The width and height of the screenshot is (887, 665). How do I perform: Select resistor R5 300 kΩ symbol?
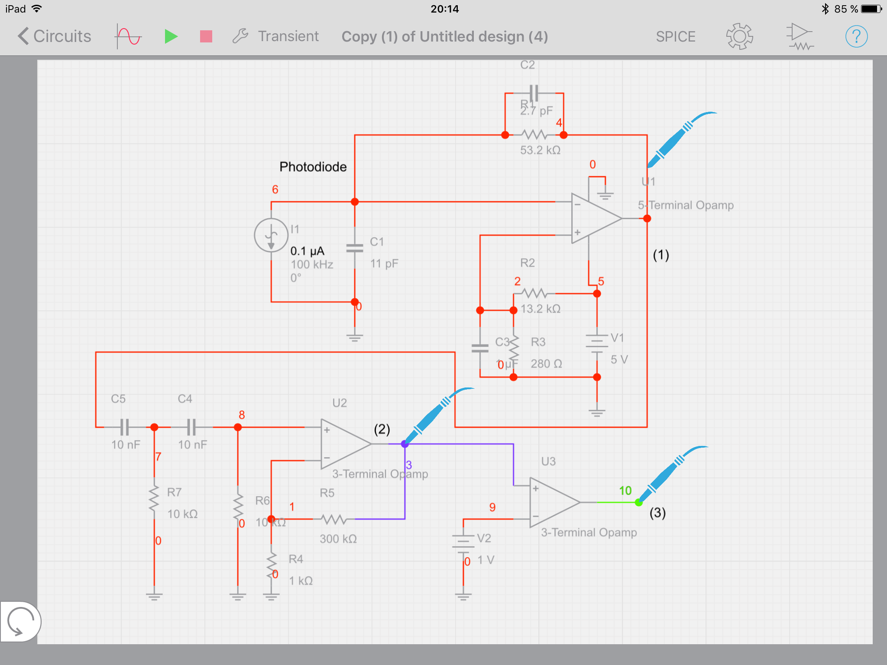pyautogui.click(x=333, y=519)
